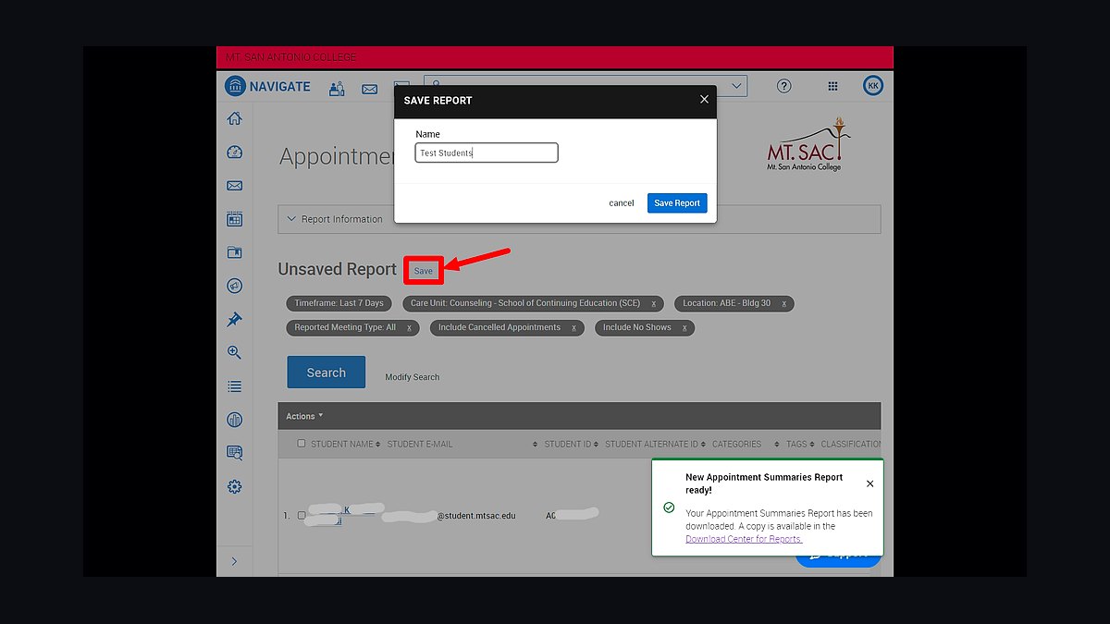Open the dashboard gauge icon in sidebar

234,153
